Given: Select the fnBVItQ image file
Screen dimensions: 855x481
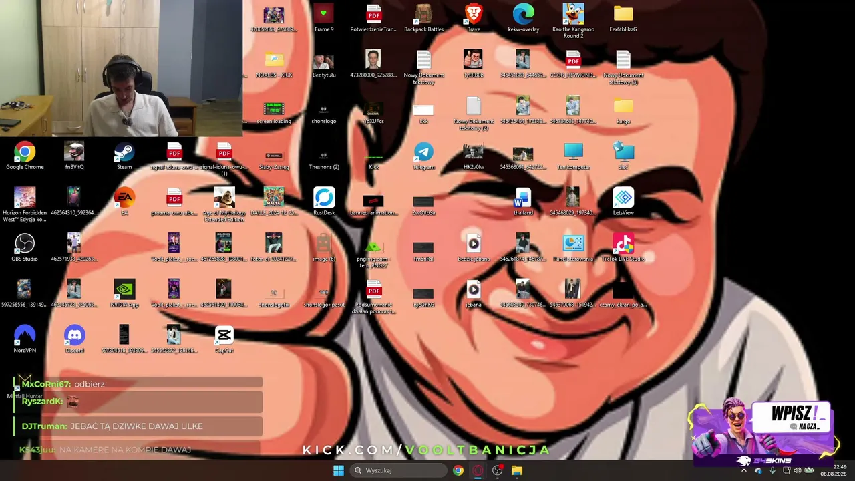Looking at the screenshot, I should point(75,156).
